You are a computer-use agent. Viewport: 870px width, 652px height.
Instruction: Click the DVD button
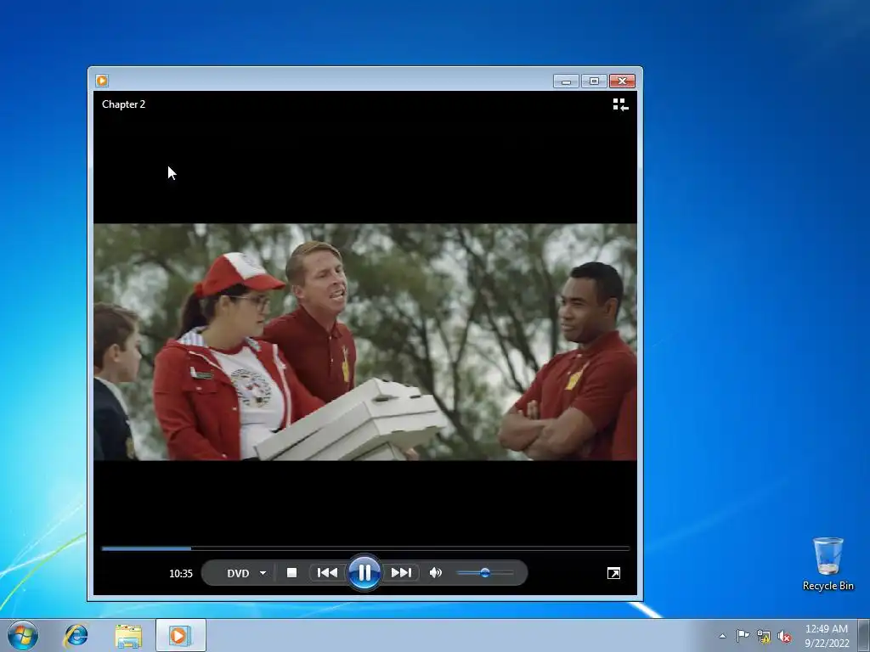coord(238,573)
